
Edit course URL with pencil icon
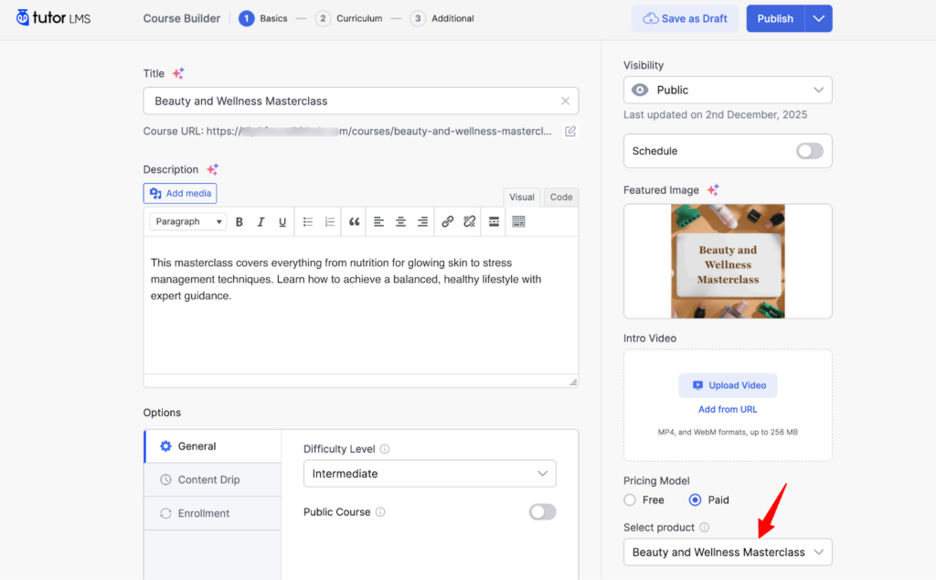[570, 131]
